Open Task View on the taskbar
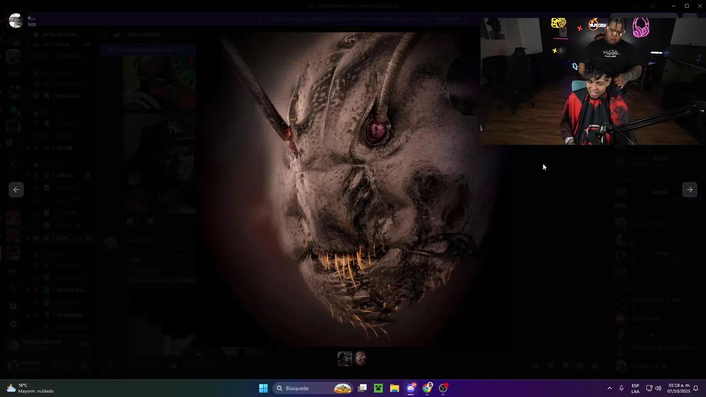The image size is (706, 397). 362,388
